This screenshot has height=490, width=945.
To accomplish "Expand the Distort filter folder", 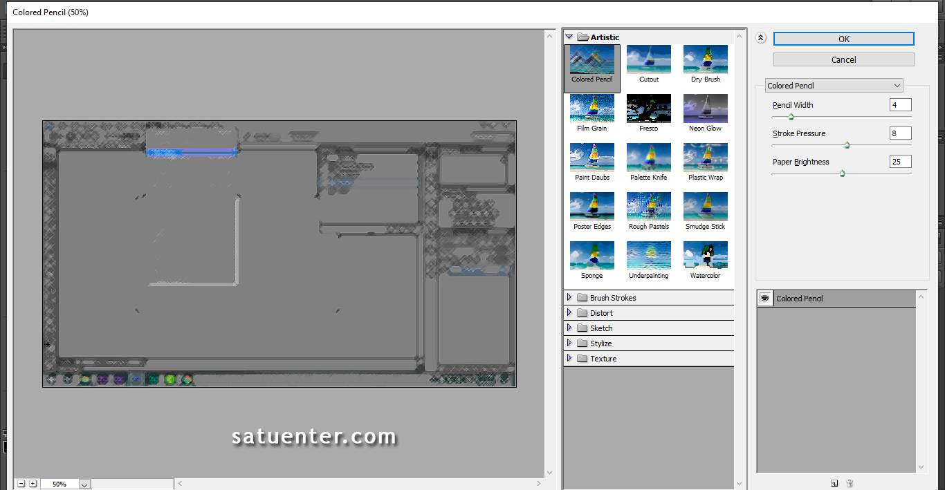I will click(569, 313).
